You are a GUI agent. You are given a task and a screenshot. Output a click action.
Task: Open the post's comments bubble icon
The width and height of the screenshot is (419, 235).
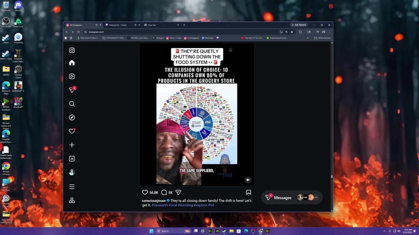[164, 193]
